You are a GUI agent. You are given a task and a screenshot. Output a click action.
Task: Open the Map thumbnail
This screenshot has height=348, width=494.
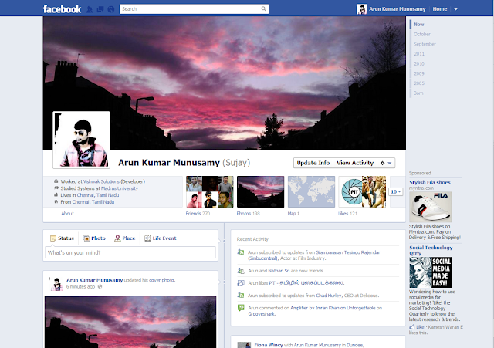[x=311, y=191]
